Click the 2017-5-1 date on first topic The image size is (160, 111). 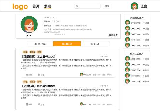click(104, 56)
